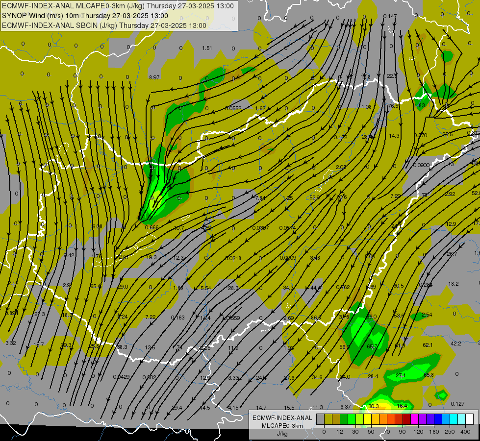
Task: Click the map value 76.5
Action: pos(393,106)
